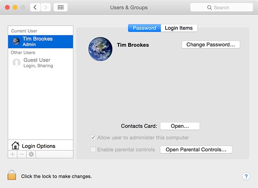Open the gear actions menu below user list
Screen dimensions: 258x188
31,154
